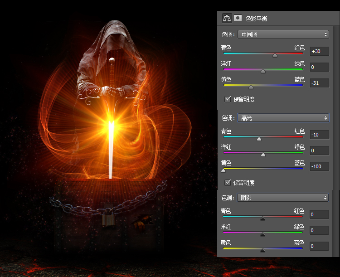Click the layer mask icon in panel header
The width and height of the screenshot is (340, 277).
238,18
